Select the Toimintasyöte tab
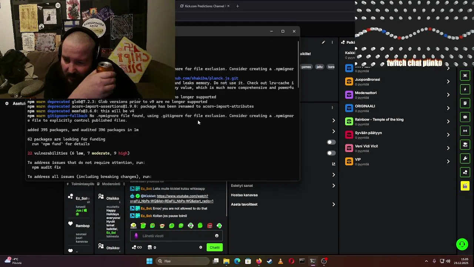Image resolution: width=474 pixels, height=267 pixels. pyautogui.click(x=80, y=184)
